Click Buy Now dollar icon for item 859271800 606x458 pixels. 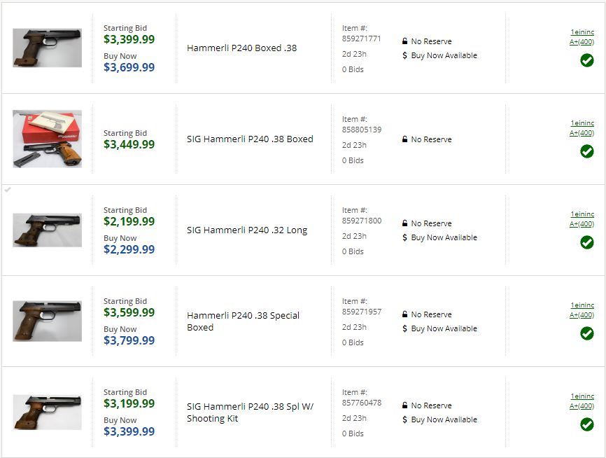coord(404,237)
